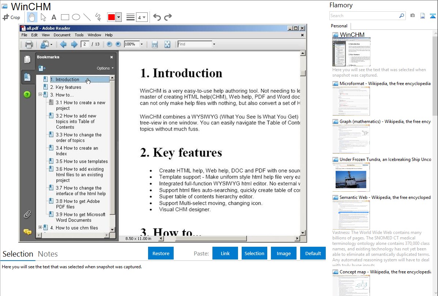Open the Personal tab

339,26
